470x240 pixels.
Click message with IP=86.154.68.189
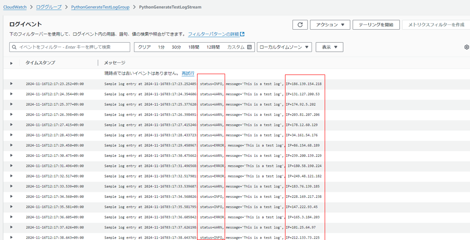[x=212, y=145]
